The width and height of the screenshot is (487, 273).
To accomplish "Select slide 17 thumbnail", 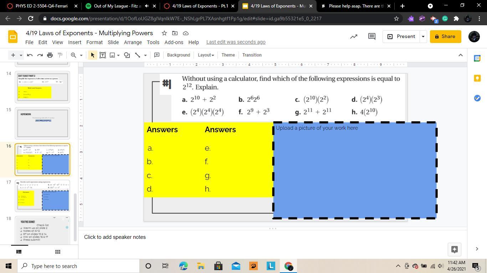I will [42, 196].
